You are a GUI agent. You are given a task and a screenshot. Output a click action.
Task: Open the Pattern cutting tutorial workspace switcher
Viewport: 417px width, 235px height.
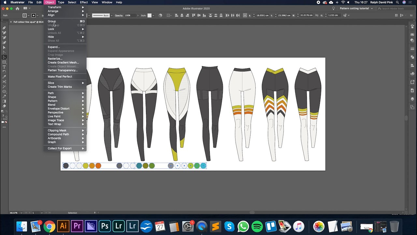[356, 8]
